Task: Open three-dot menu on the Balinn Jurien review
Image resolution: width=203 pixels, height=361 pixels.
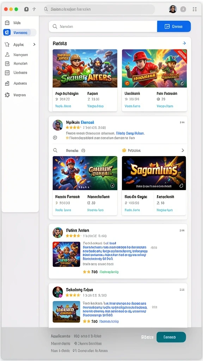Action: [x=182, y=231]
